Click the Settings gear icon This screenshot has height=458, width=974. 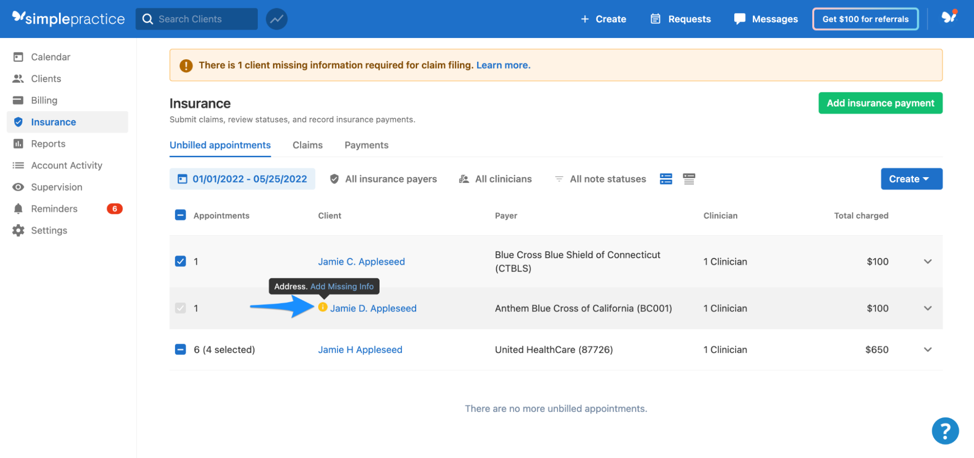click(x=18, y=230)
